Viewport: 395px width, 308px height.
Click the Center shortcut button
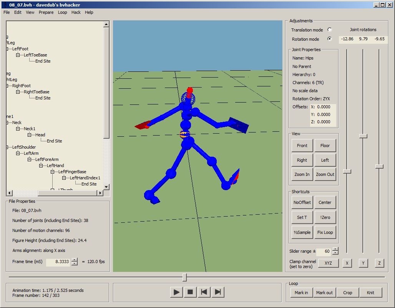(x=325, y=202)
